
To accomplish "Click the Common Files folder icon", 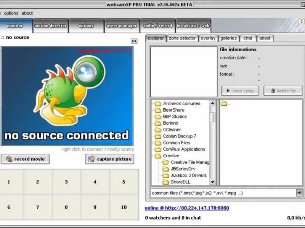I will click(158, 143).
